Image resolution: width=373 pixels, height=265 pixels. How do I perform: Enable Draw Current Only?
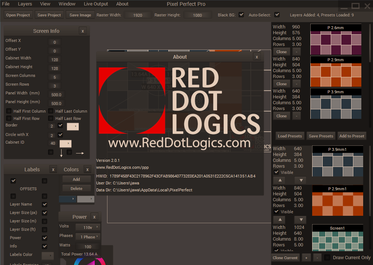point(327,257)
